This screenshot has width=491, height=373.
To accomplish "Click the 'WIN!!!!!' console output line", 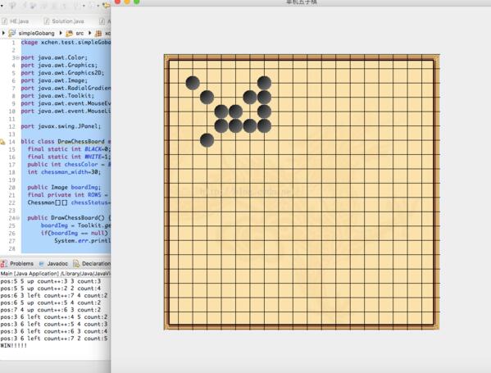I will (14, 346).
